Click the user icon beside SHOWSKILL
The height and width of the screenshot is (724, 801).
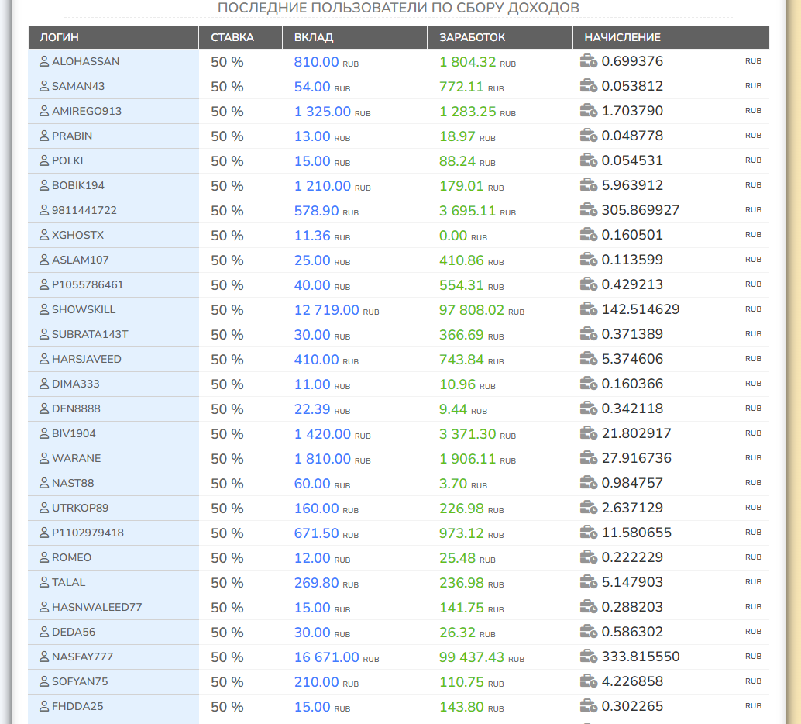pos(44,309)
